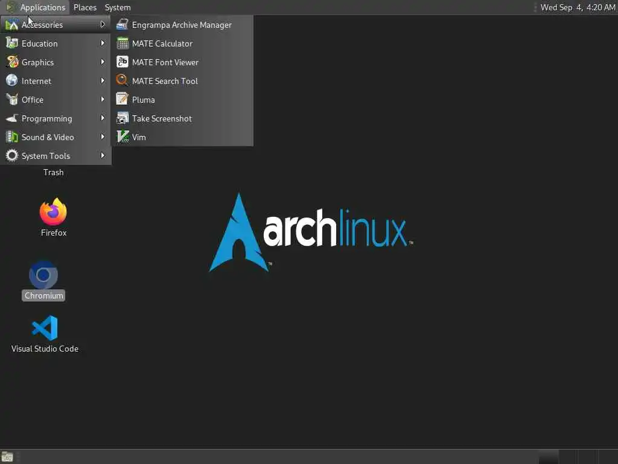Choose the Graphics menu entry
The height and width of the screenshot is (464, 618).
[56, 62]
